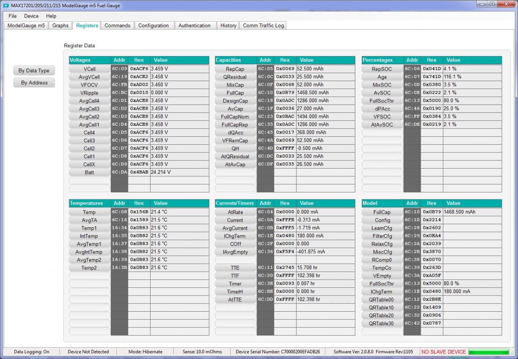Select the Age register button

coord(382,77)
